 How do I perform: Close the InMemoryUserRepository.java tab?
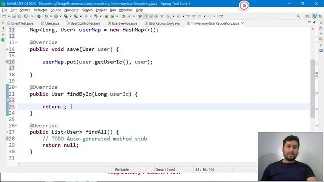(x=242, y=24)
